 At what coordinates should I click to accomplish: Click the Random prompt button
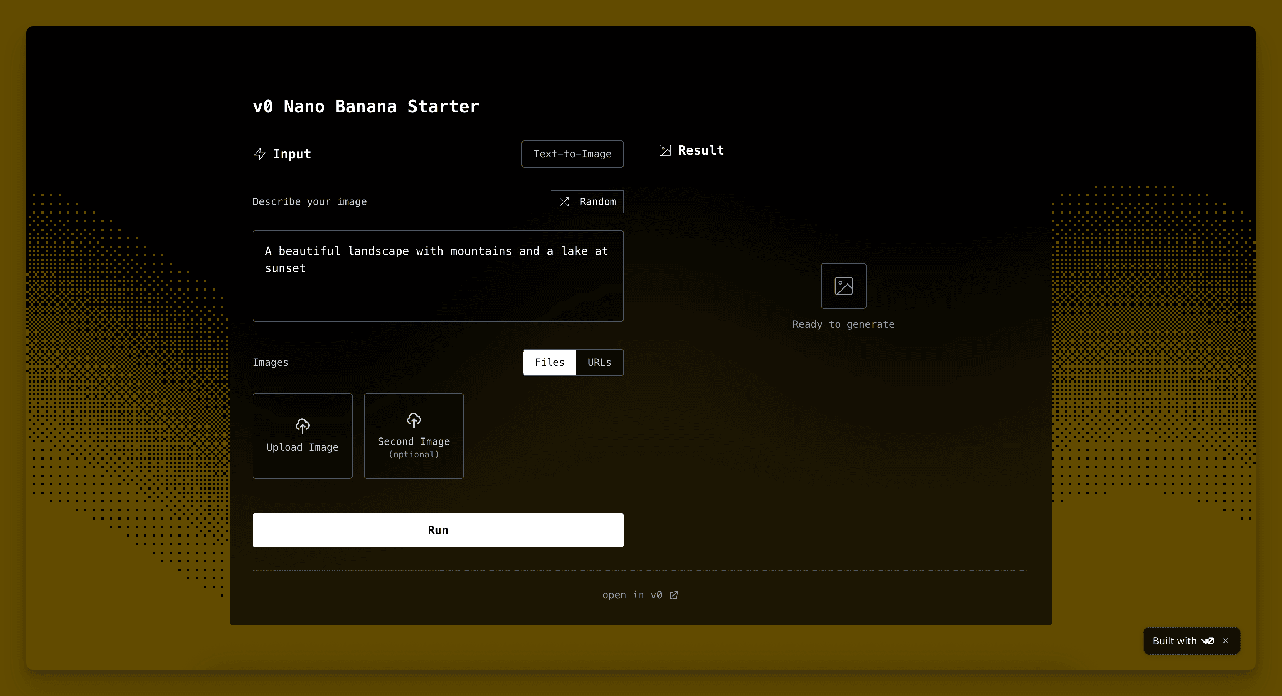pos(587,202)
